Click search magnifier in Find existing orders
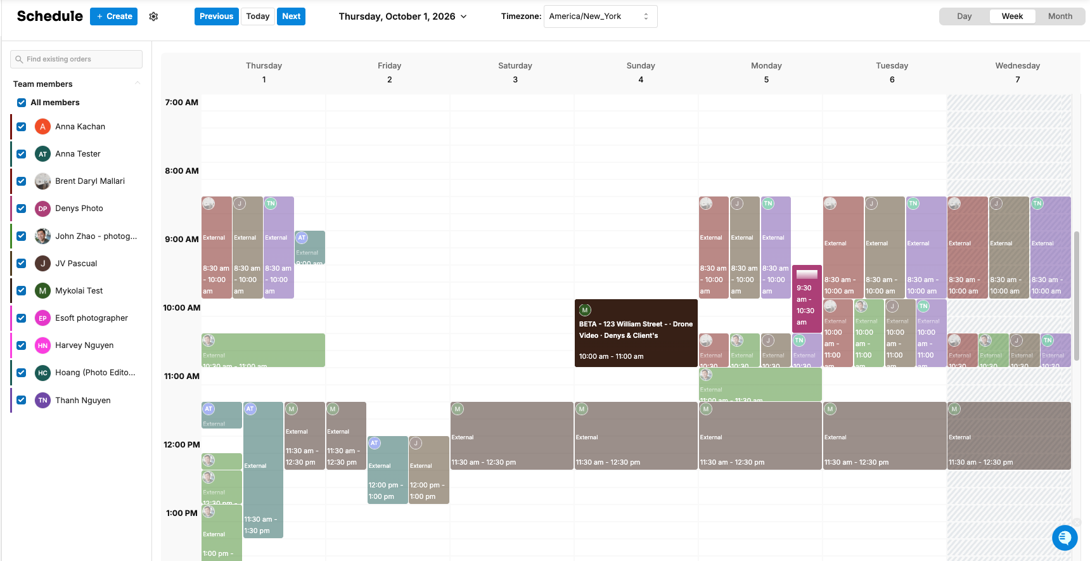This screenshot has width=1090, height=561. pos(20,60)
